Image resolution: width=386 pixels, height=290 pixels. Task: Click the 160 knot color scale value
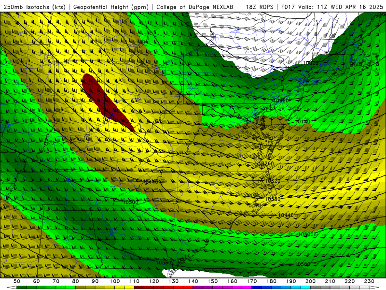[x=232, y=281]
